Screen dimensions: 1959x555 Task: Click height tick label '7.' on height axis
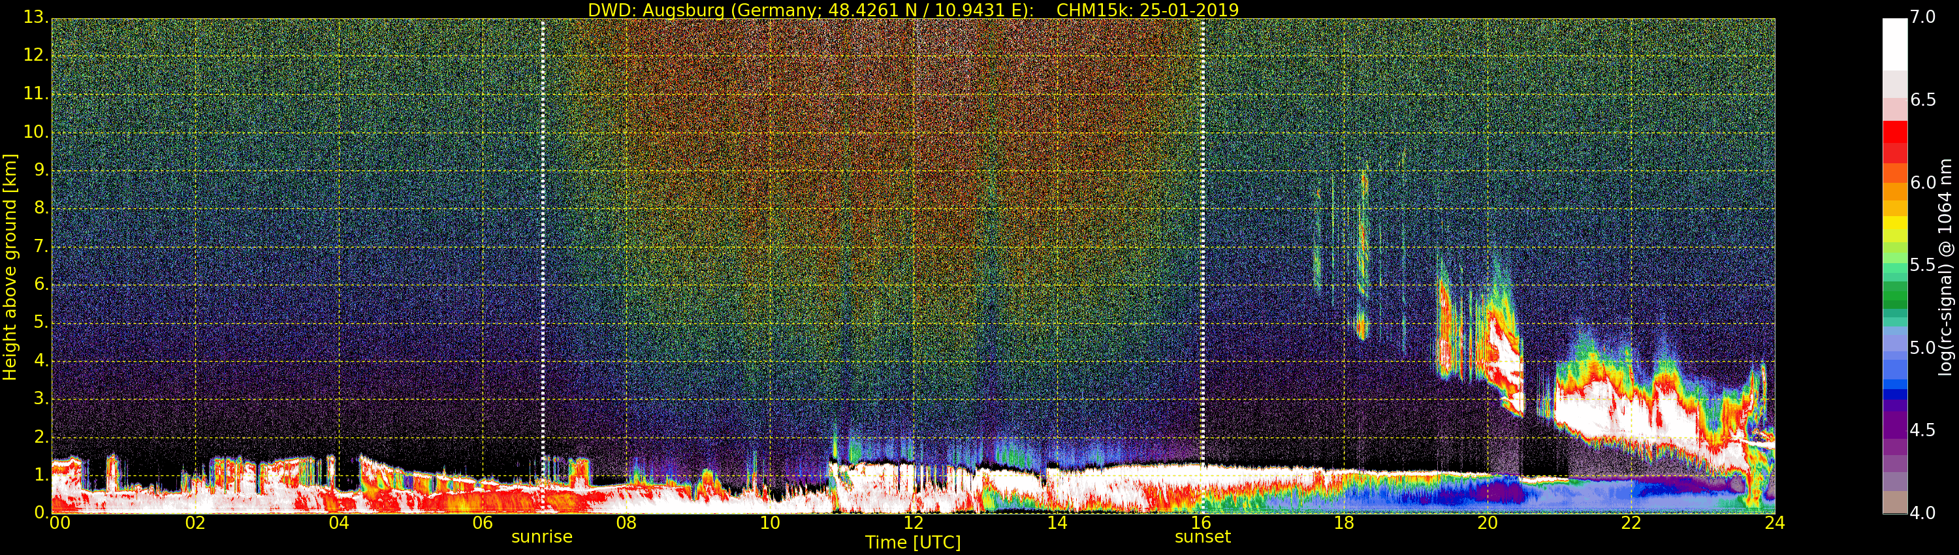click(40, 246)
